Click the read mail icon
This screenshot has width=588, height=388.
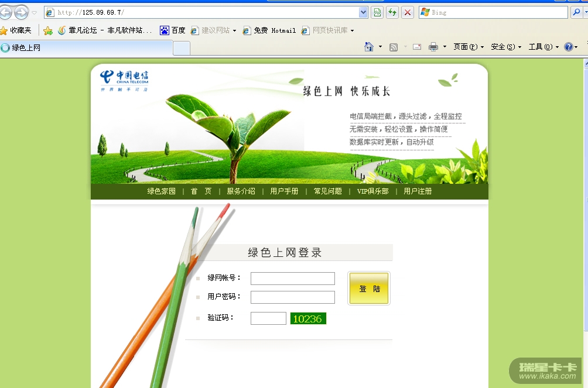[417, 47]
